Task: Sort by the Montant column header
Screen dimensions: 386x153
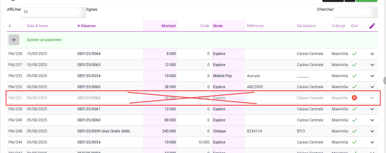Action: click(168, 26)
